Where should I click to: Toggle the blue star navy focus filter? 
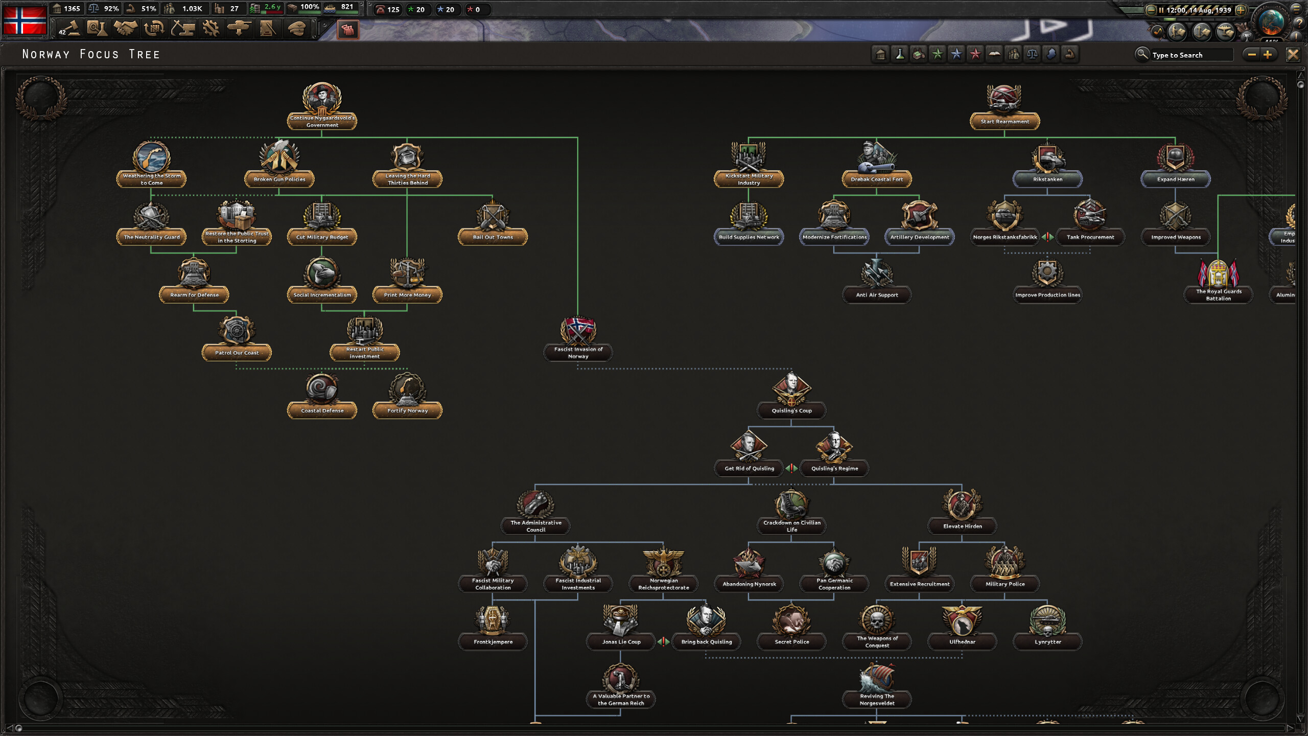coord(956,54)
